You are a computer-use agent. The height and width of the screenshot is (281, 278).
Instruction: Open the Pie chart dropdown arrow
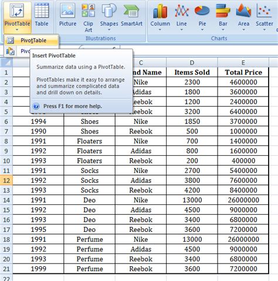[202, 30]
